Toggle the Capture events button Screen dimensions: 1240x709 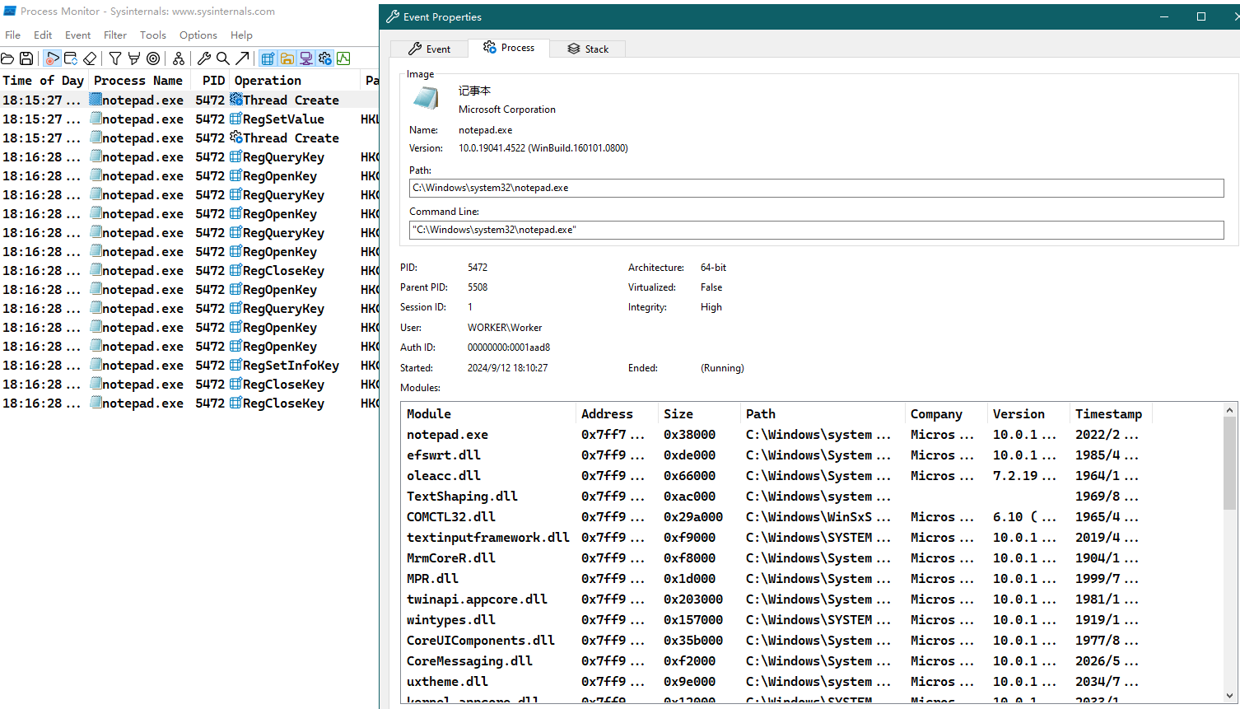click(x=52, y=58)
